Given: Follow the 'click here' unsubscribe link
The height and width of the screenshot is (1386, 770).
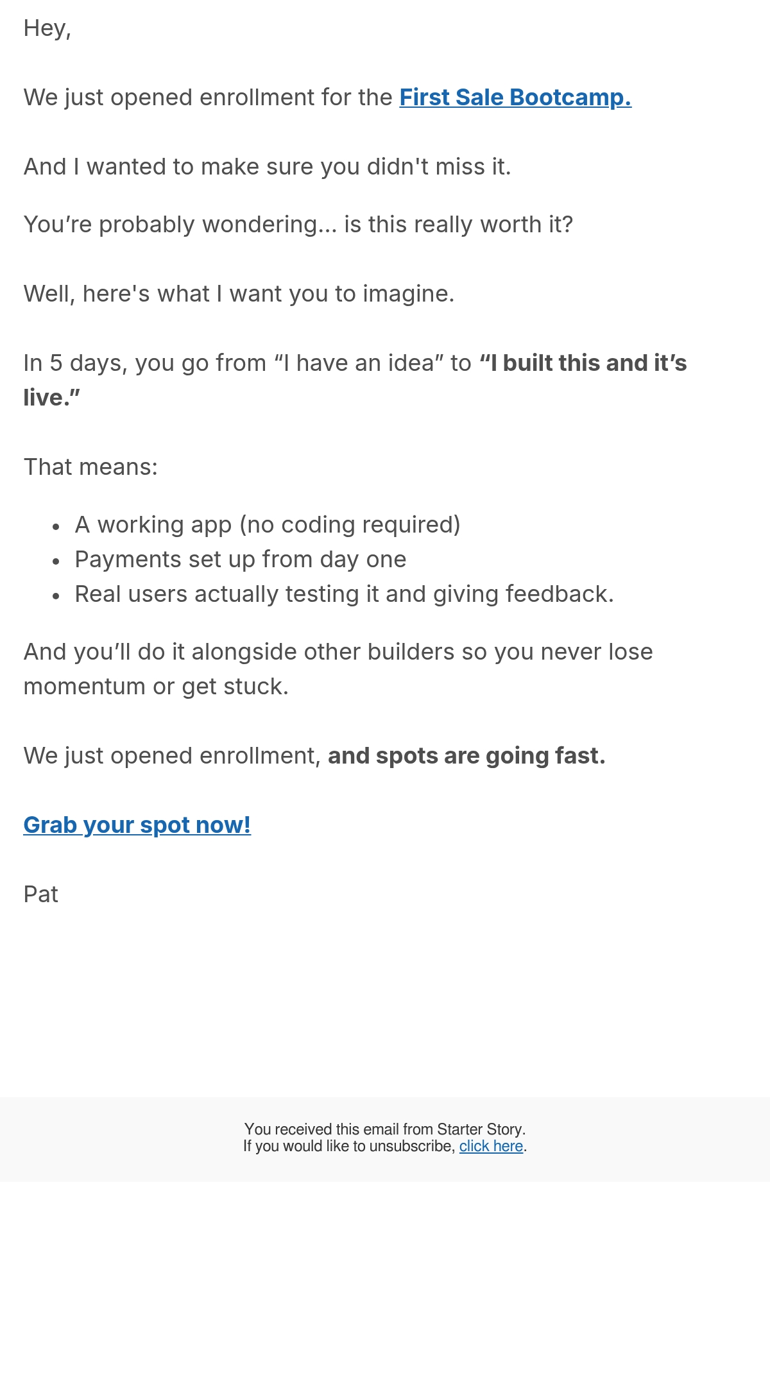Looking at the screenshot, I should tap(491, 1146).
